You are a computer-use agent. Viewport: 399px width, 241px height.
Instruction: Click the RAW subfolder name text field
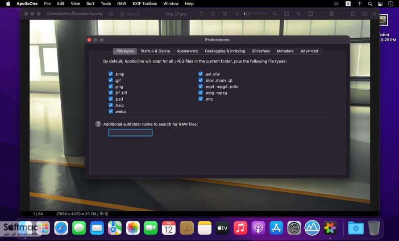(130, 133)
